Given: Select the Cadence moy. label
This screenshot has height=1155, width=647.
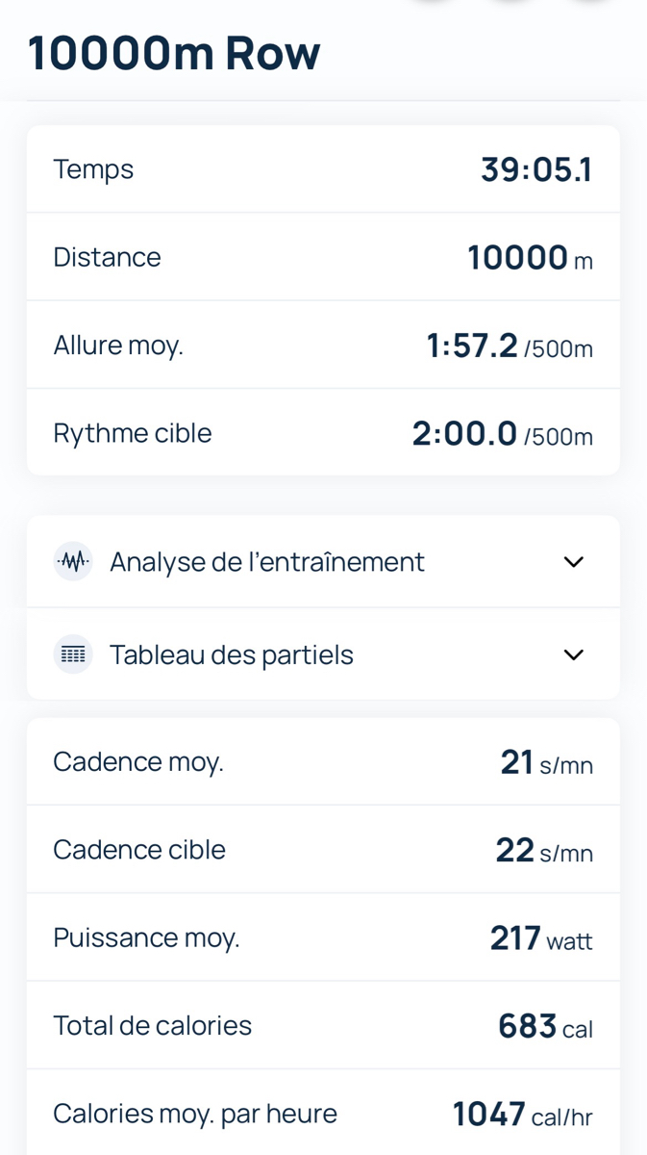Looking at the screenshot, I should (137, 762).
